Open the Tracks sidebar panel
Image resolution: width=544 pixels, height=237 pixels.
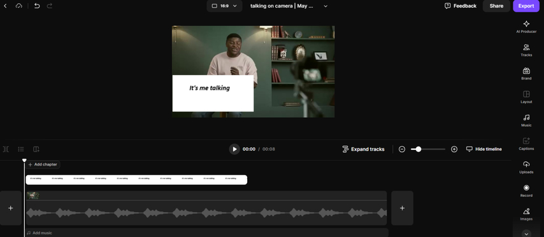(x=526, y=50)
